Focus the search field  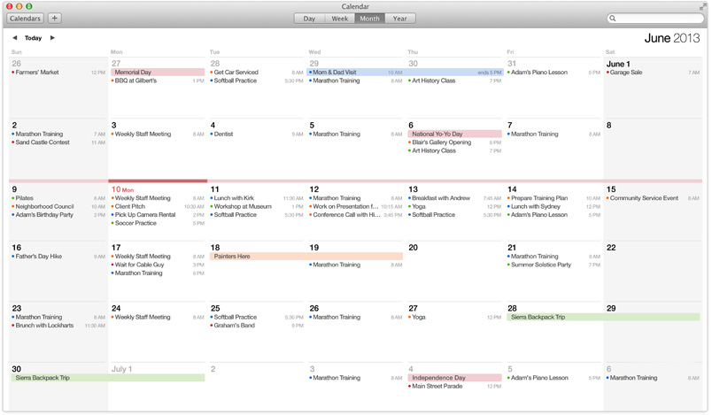655,19
